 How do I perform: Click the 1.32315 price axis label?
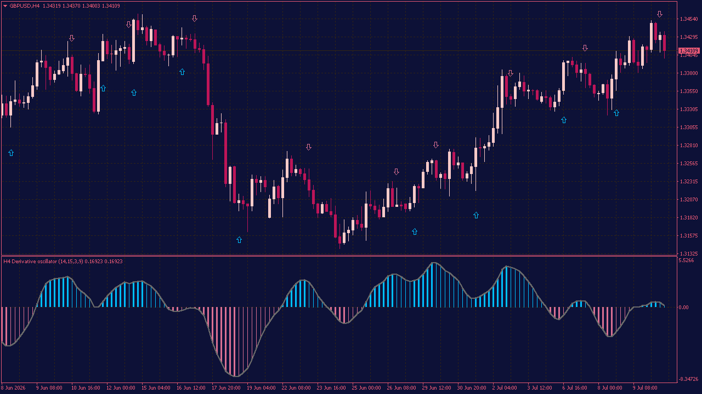(688, 182)
